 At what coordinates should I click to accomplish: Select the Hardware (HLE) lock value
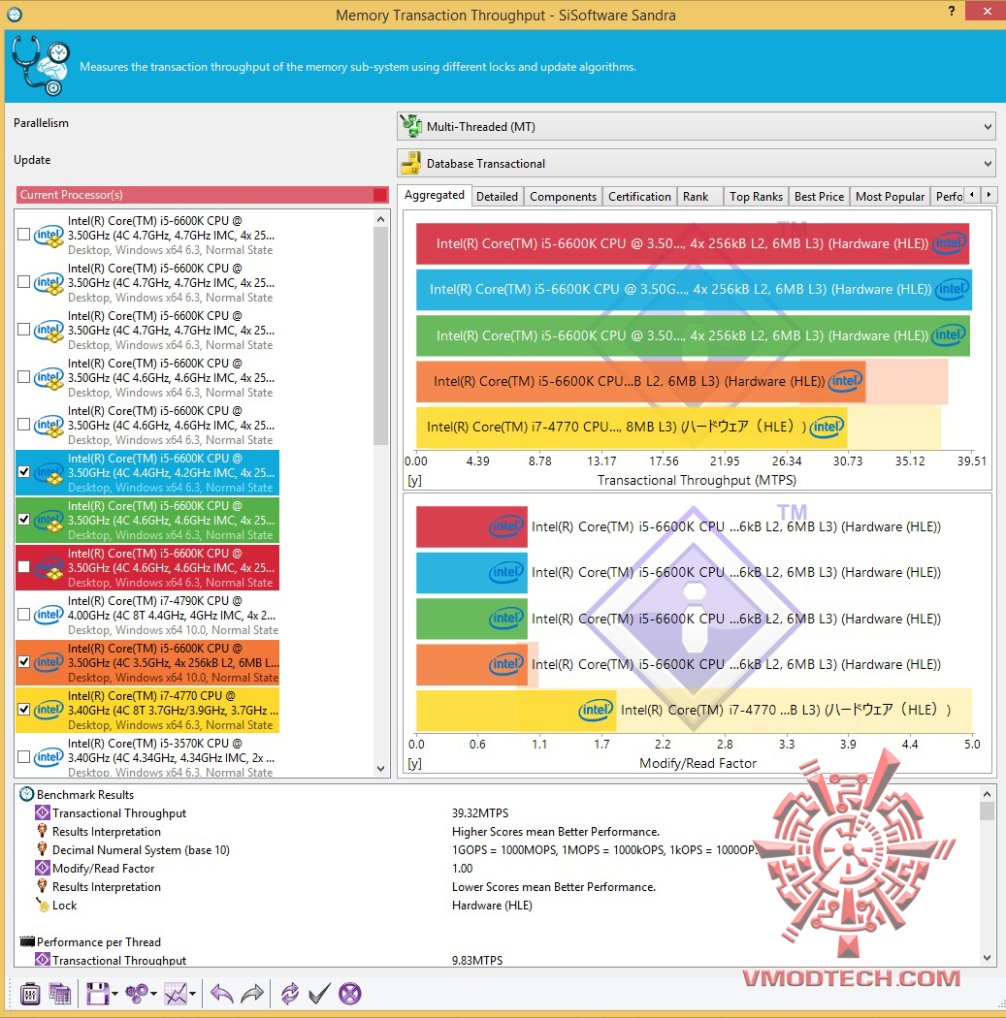point(492,905)
